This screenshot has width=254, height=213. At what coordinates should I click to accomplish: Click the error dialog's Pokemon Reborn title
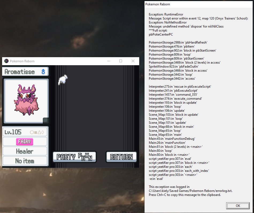point(158,4)
